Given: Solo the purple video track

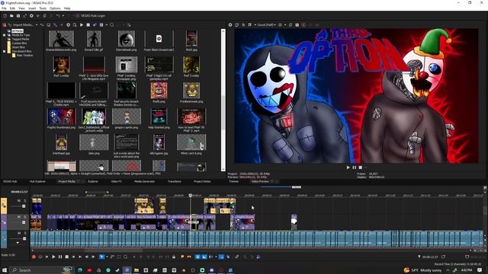Looking at the screenshot, I should (x=25, y=217).
